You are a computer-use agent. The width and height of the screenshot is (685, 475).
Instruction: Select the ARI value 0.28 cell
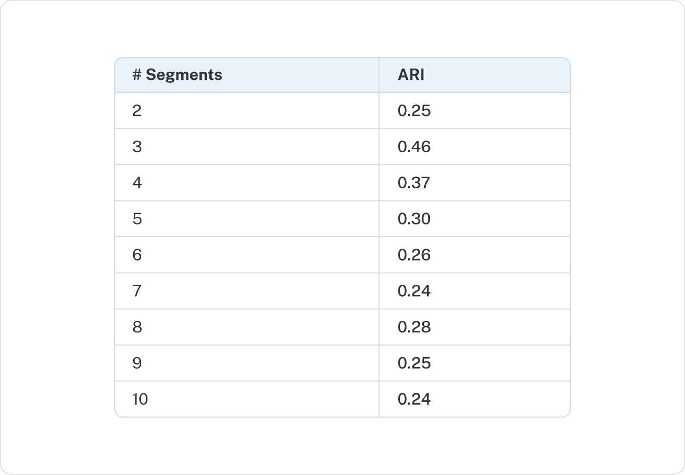click(x=414, y=327)
